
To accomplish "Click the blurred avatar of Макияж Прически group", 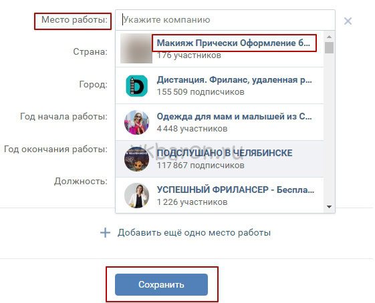I will pos(136,48).
